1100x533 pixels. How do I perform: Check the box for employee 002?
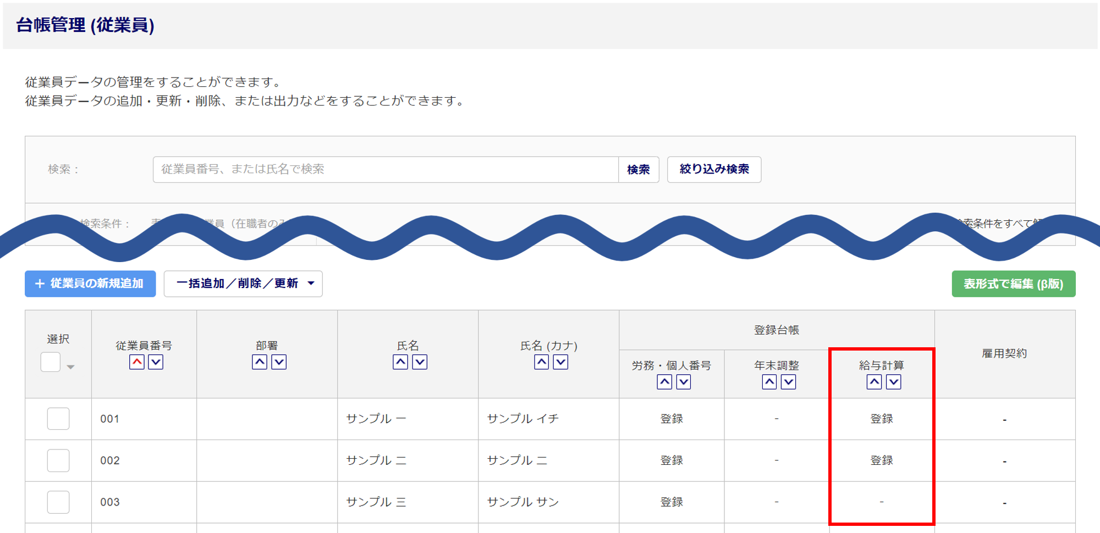click(x=58, y=460)
